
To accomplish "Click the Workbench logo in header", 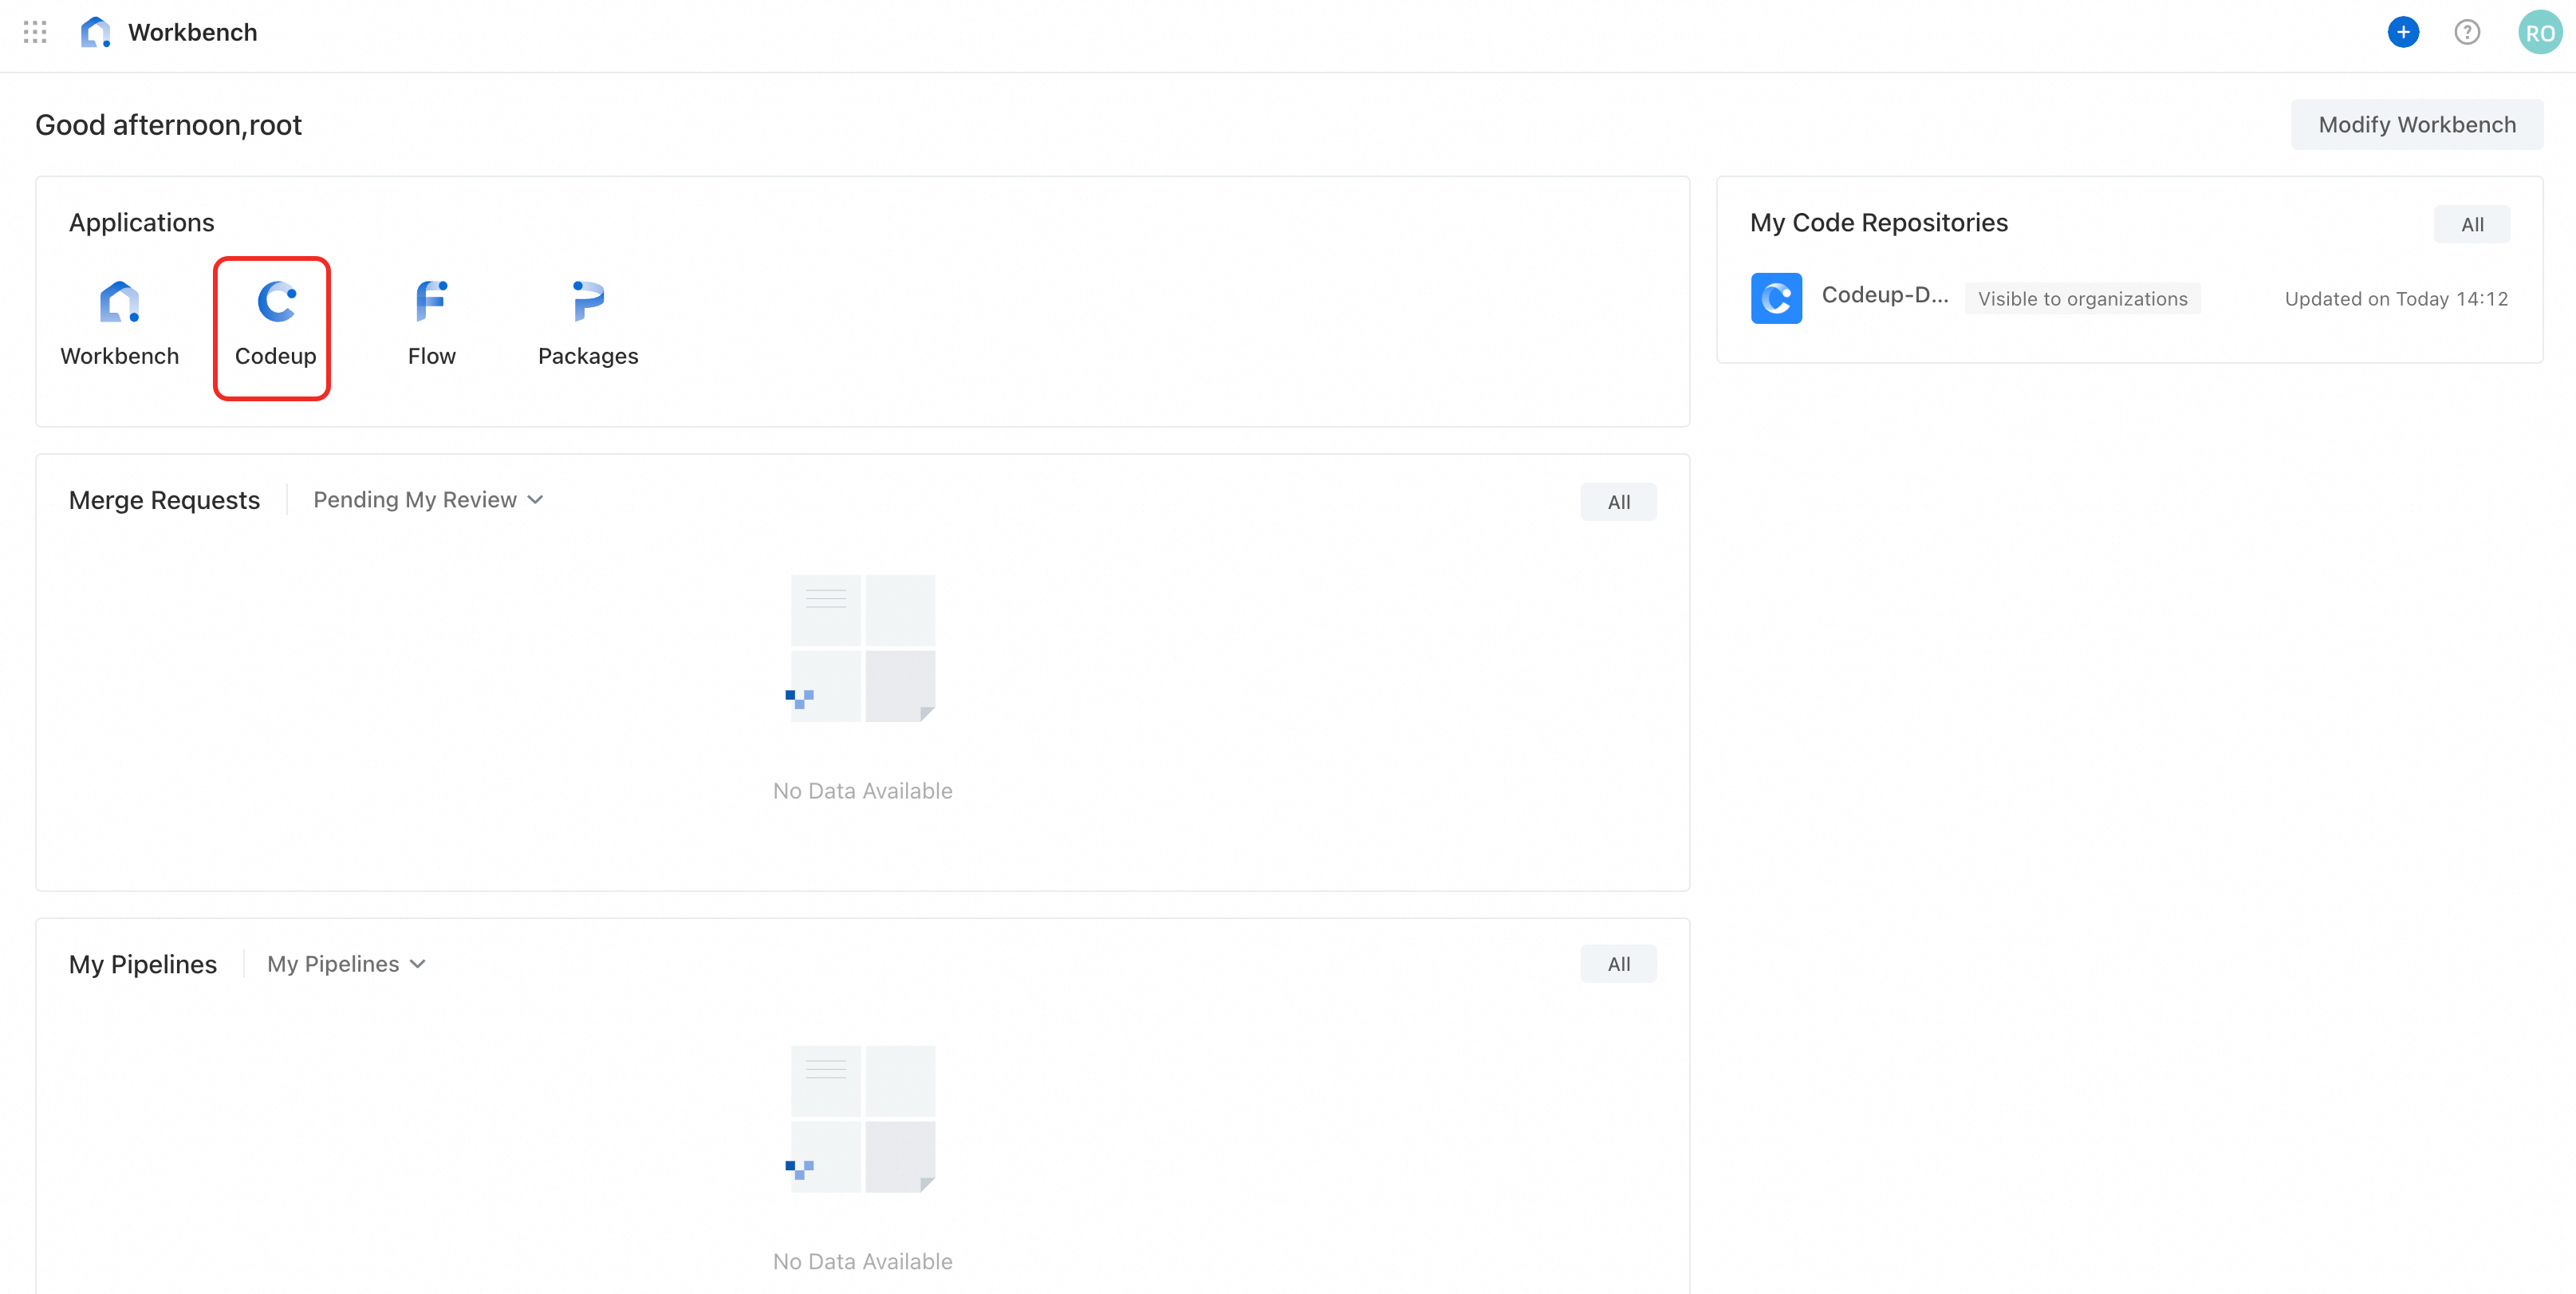I will click(x=95, y=32).
